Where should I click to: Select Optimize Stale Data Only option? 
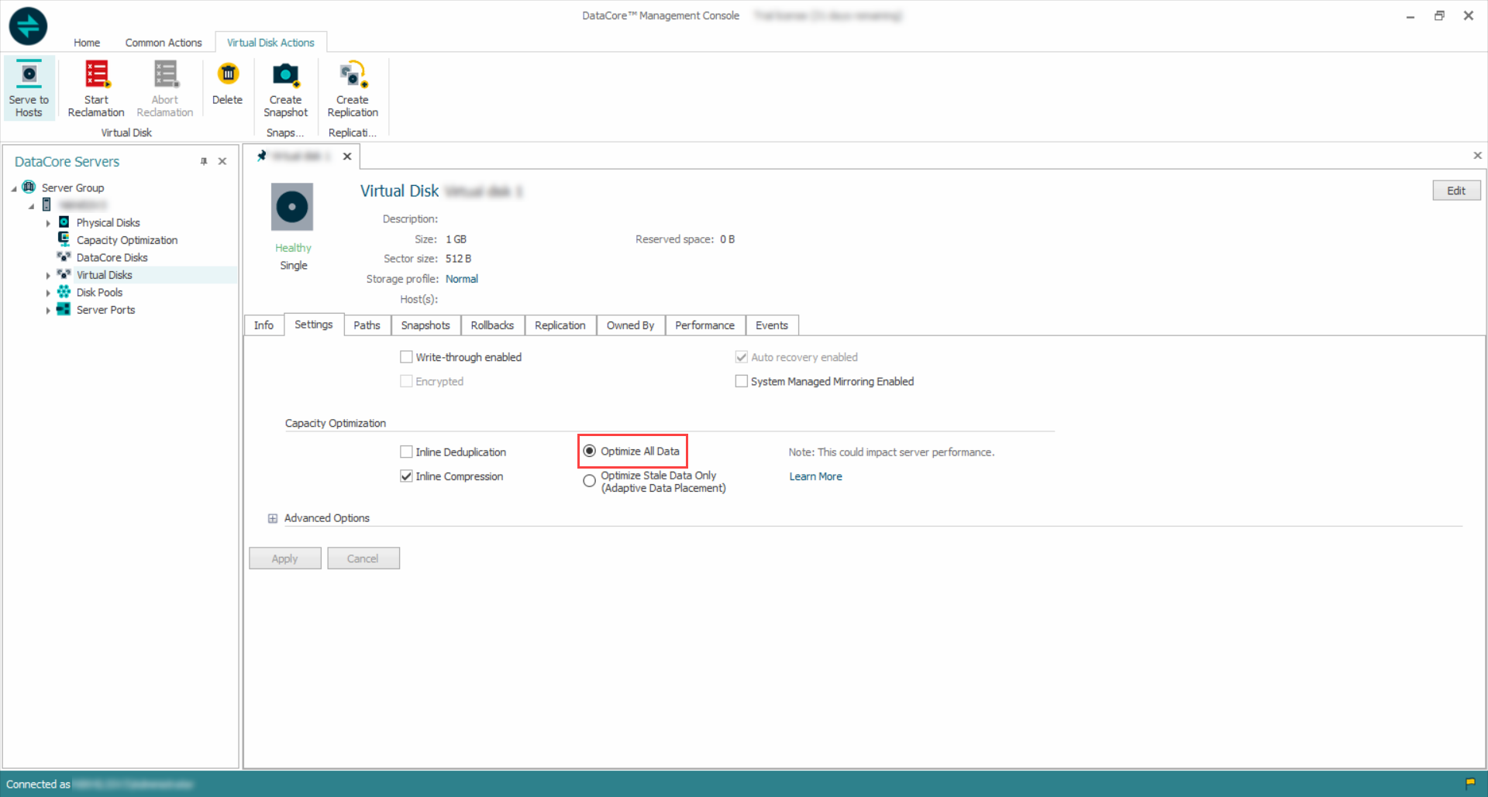coord(590,480)
